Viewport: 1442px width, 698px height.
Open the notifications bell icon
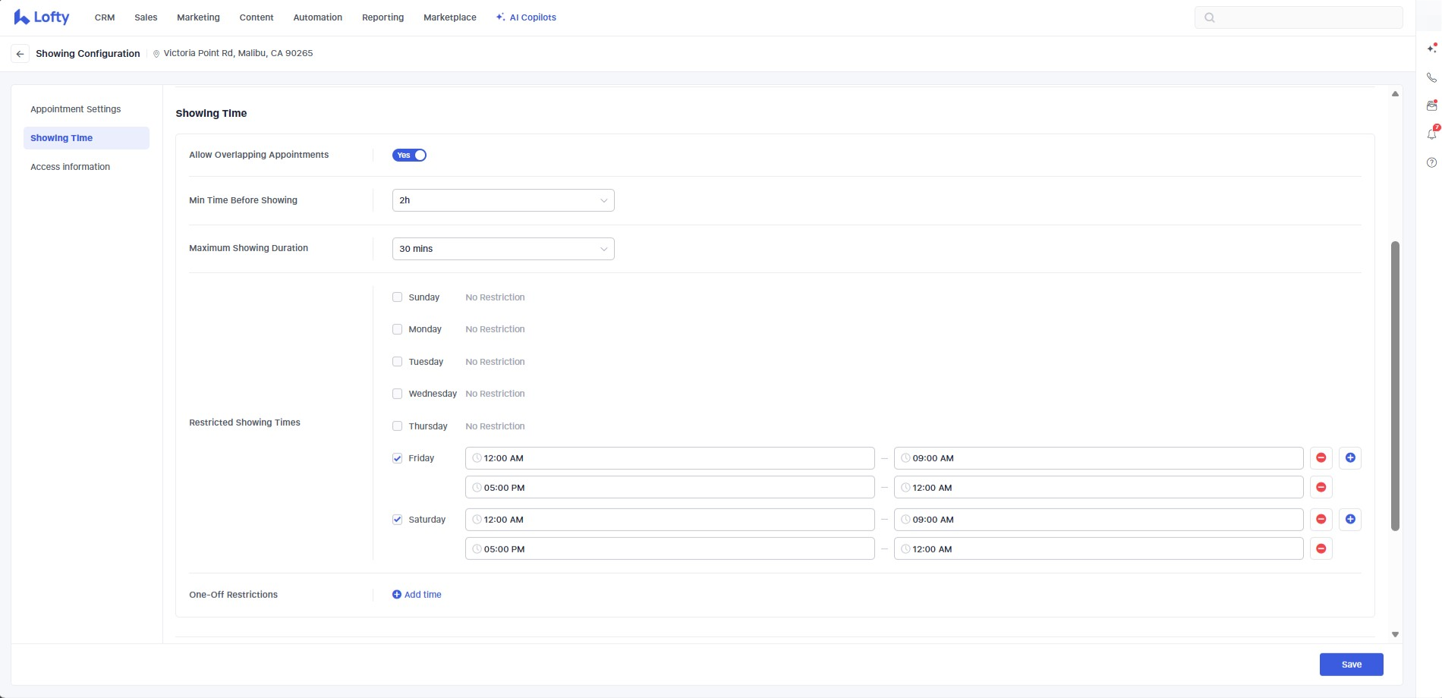[1431, 134]
